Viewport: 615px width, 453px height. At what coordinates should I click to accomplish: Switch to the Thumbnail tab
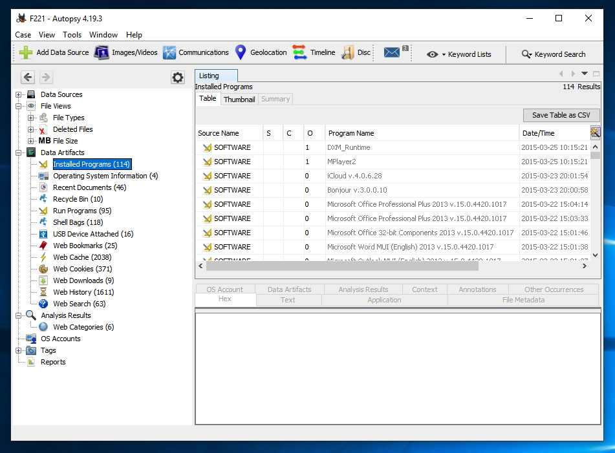click(239, 100)
